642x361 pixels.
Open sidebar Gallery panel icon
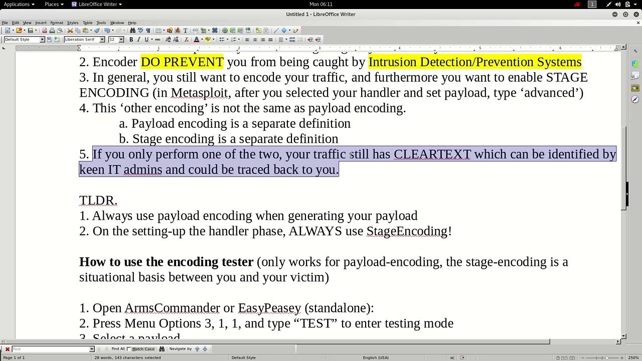(635, 88)
